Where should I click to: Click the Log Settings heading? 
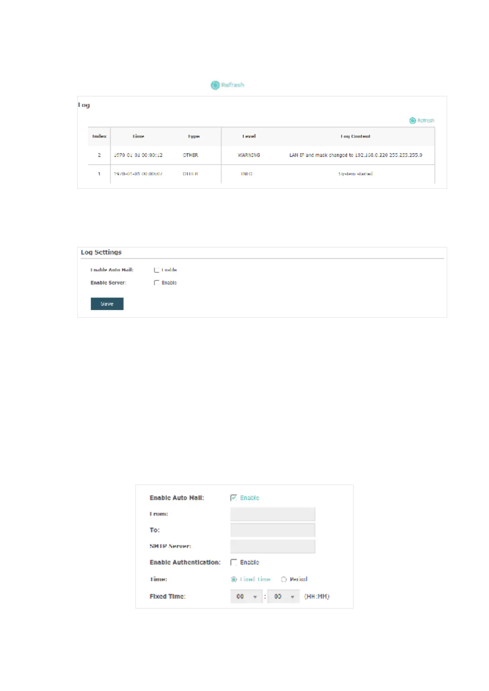(x=101, y=252)
